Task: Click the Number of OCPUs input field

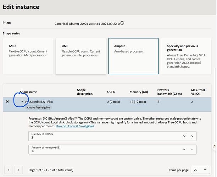Action: point(112,136)
